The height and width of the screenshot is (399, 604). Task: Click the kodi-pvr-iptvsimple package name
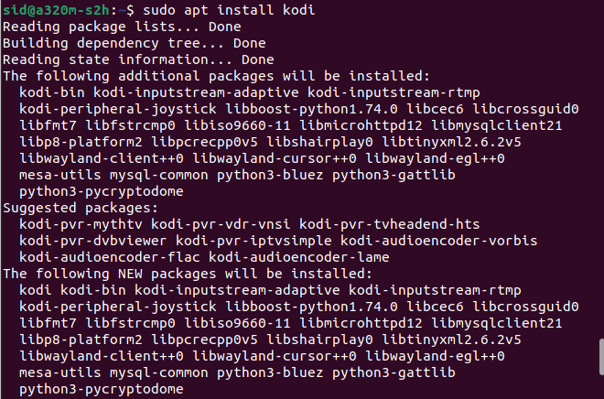253,241
